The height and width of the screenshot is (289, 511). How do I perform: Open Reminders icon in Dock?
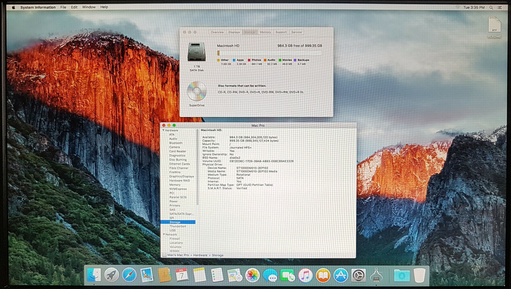coord(217,275)
